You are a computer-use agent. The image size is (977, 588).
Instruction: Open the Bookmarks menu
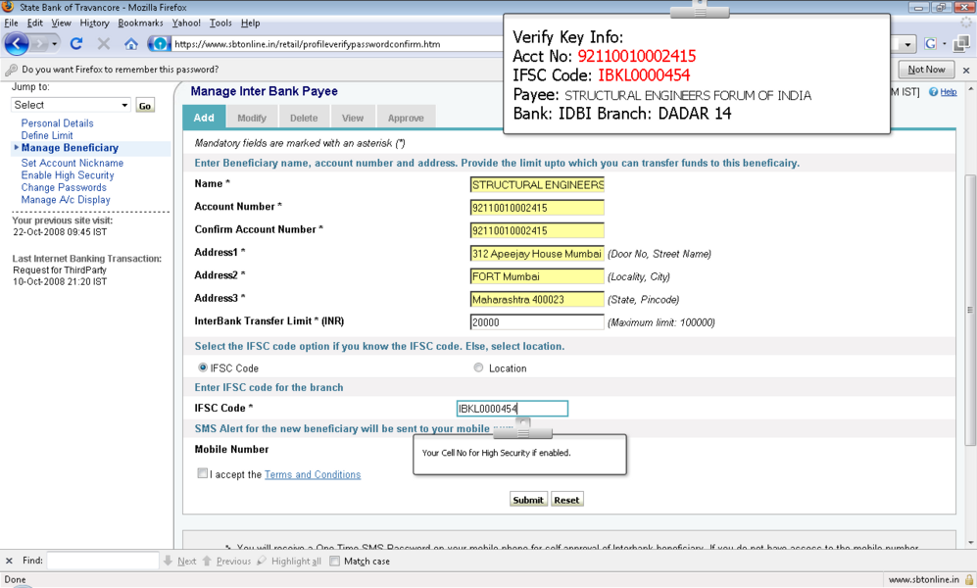coord(140,23)
